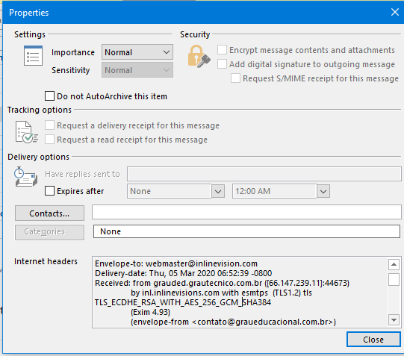Viewport: 404px width, 356px height.
Task: Open the Importance dropdown
Action: [137, 52]
